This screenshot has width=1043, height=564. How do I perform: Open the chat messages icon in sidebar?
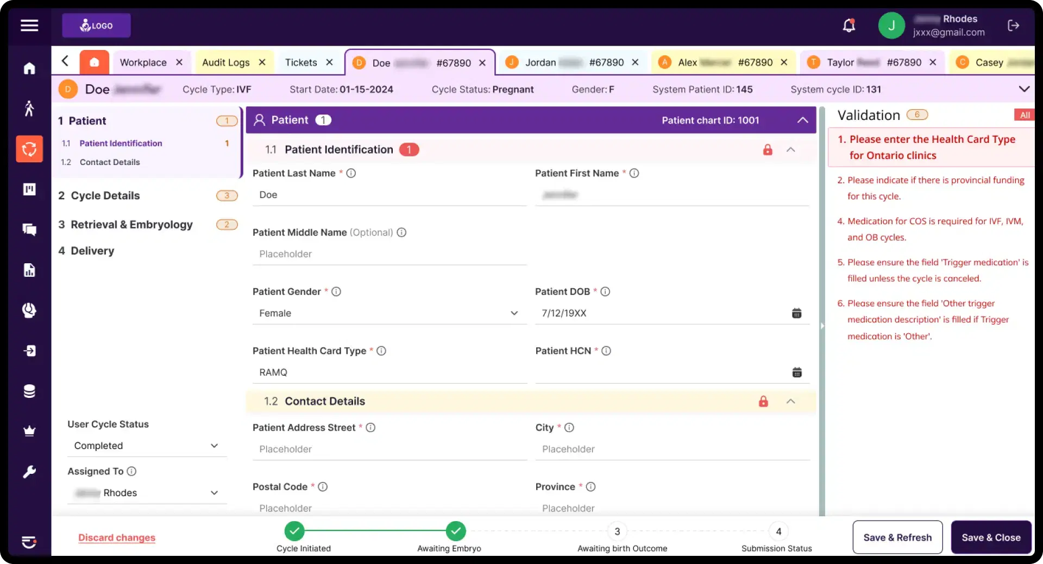tap(29, 230)
